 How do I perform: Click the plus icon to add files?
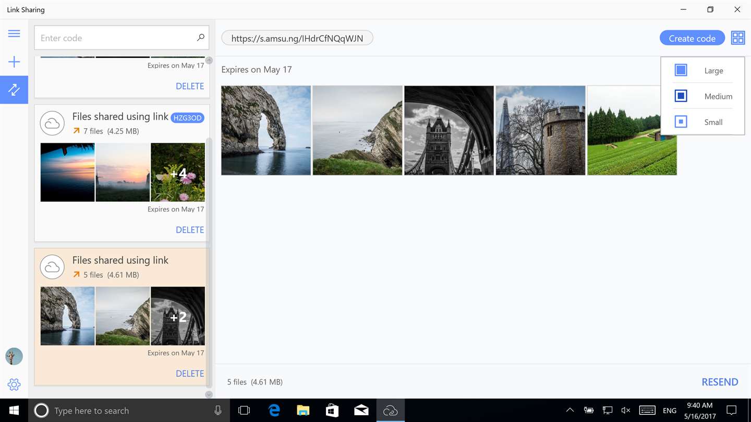pos(14,62)
